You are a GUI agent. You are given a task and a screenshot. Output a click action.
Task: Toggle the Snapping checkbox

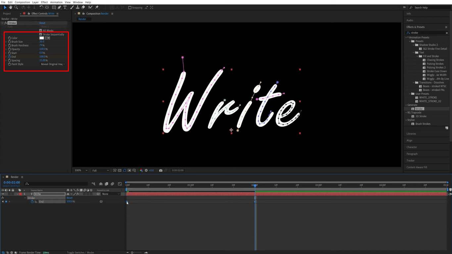tap(129, 7)
